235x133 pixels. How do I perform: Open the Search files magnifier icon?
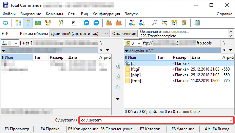[x=155, y=23]
